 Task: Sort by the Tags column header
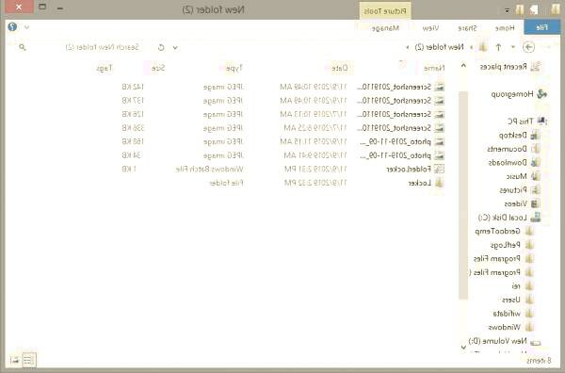(105, 68)
